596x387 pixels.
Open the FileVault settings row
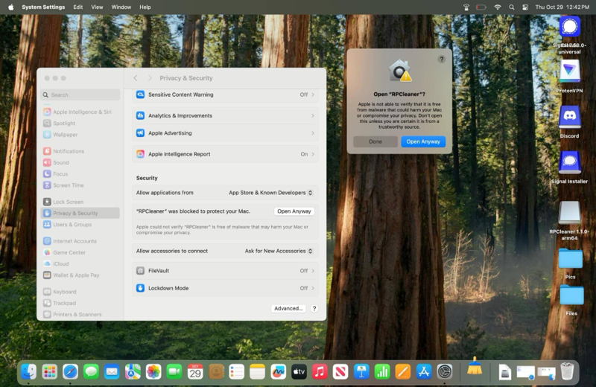[226, 271]
